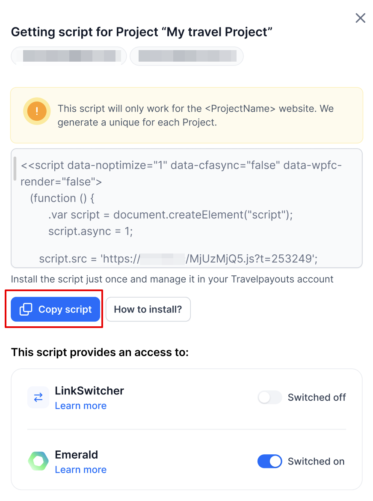Viewport: 373px width, 501px height.
Task: Click the LinkSwitcher arrows icon
Action: (x=38, y=397)
